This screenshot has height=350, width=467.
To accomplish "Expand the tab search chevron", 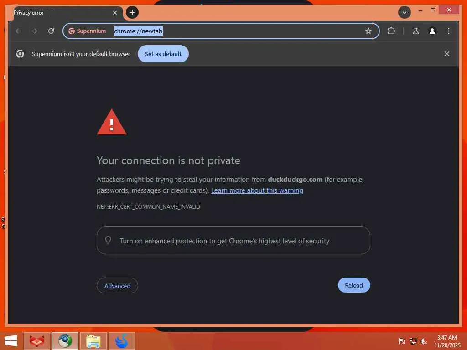I will (404, 12).
